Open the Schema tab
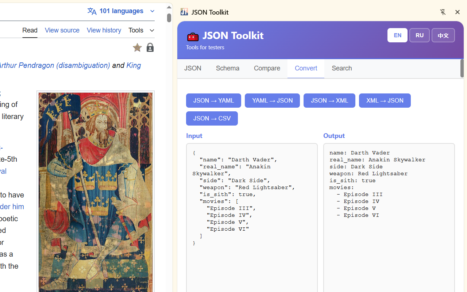 pos(228,69)
